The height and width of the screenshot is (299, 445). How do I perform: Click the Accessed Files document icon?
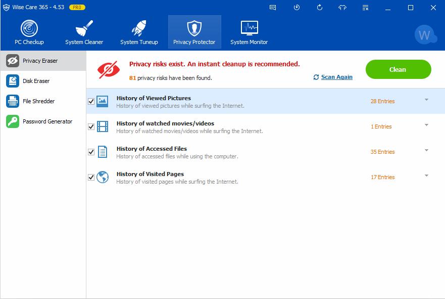pyautogui.click(x=102, y=152)
